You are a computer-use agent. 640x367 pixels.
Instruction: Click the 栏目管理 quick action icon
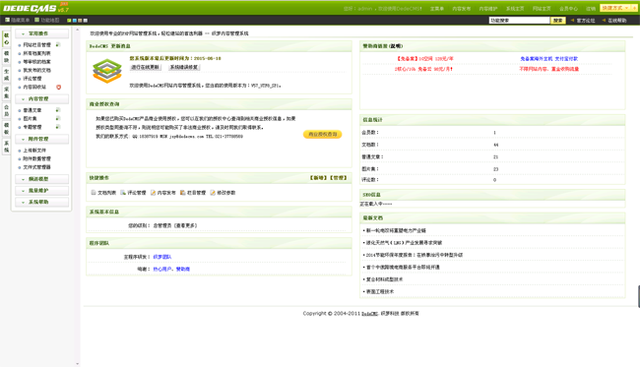182,193
